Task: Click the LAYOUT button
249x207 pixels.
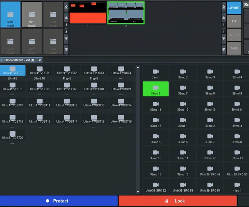Action: click(x=234, y=8)
